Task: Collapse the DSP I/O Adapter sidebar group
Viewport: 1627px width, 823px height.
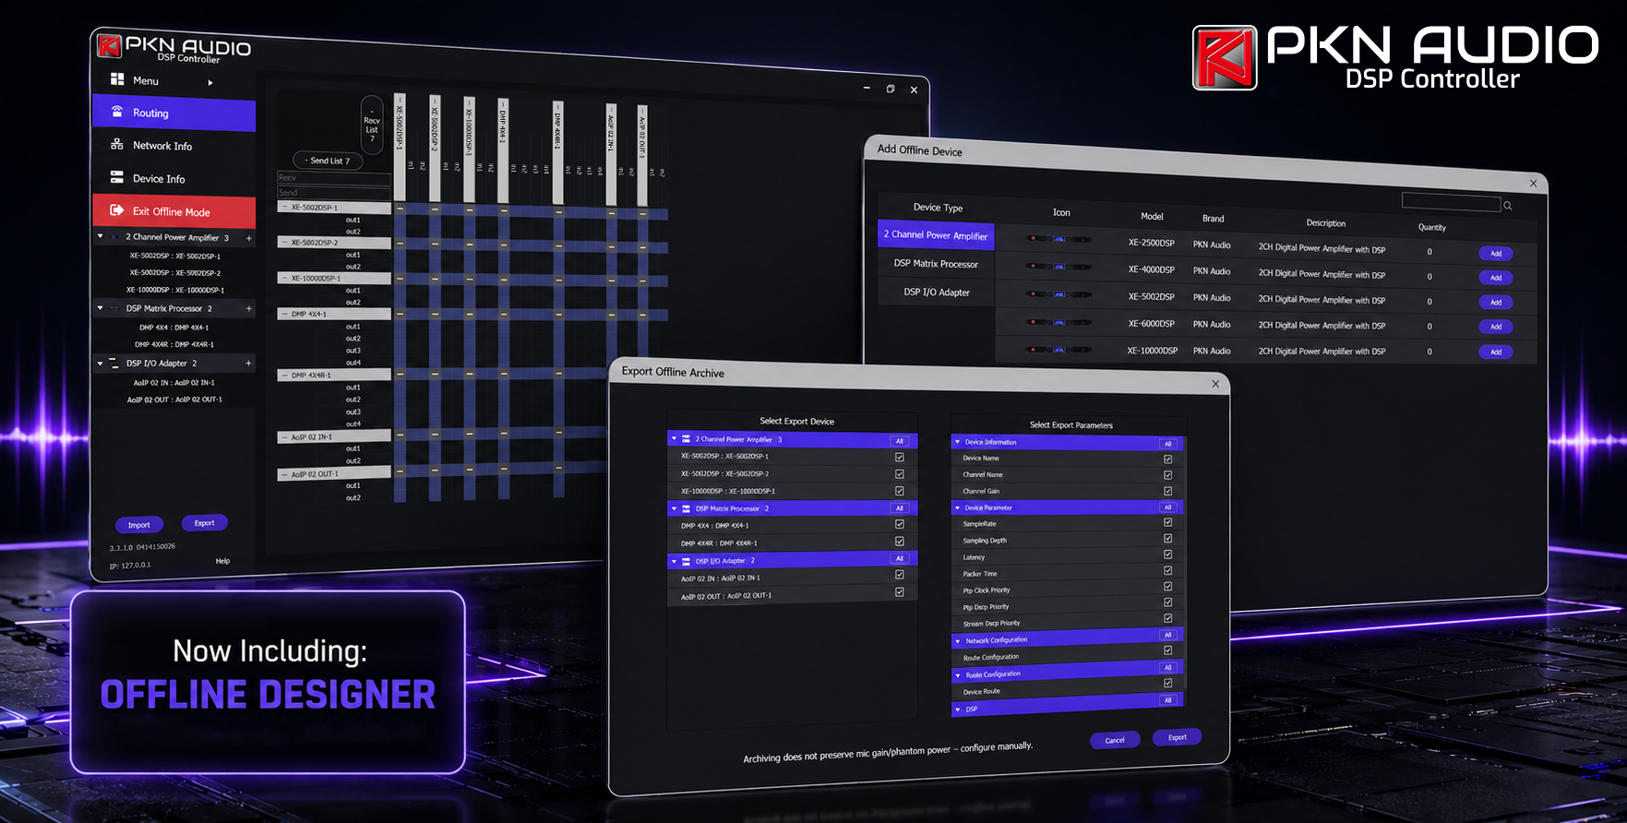Action: click(101, 364)
